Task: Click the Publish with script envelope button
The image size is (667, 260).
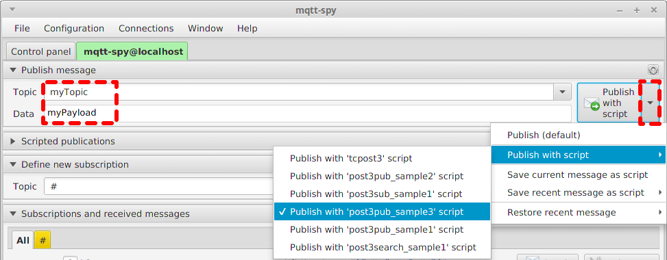Action: click(x=609, y=103)
